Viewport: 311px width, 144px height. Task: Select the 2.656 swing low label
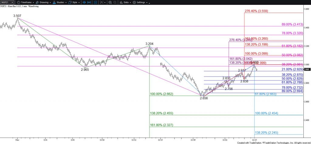click(204, 98)
